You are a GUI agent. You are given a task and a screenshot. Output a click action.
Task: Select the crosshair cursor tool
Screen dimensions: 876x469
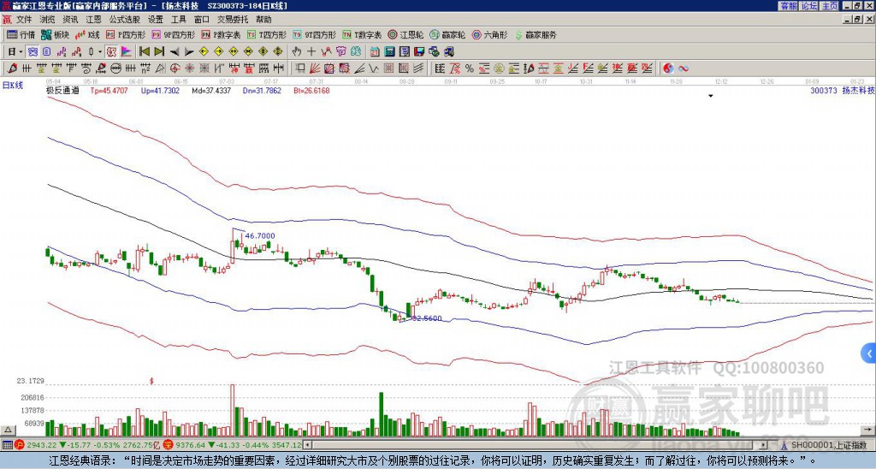311,51
